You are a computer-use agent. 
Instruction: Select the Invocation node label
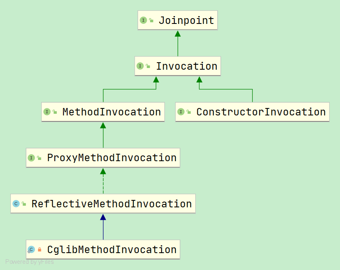(x=186, y=66)
